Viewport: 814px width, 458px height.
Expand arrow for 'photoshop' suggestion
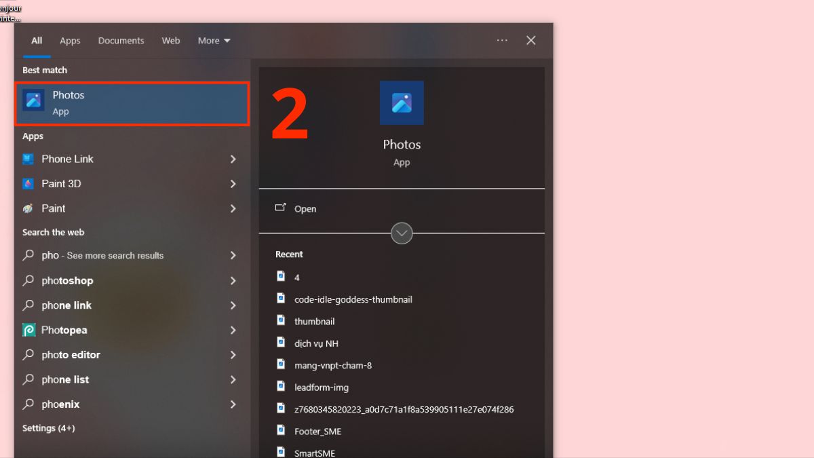point(233,280)
